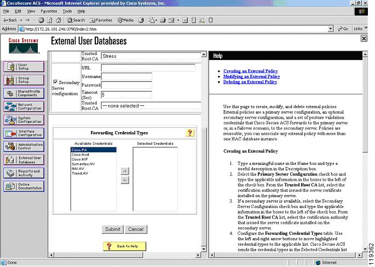Open System Configuration section

pos(24,120)
